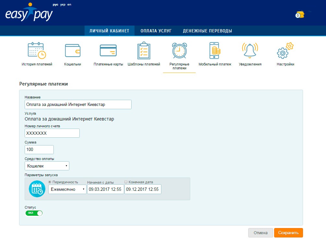326x241 pixels.
Task: Click the Сумма field showing 100
Action: point(39,150)
